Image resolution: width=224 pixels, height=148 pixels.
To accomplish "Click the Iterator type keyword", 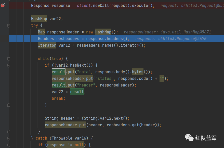I will [x=47, y=45].
